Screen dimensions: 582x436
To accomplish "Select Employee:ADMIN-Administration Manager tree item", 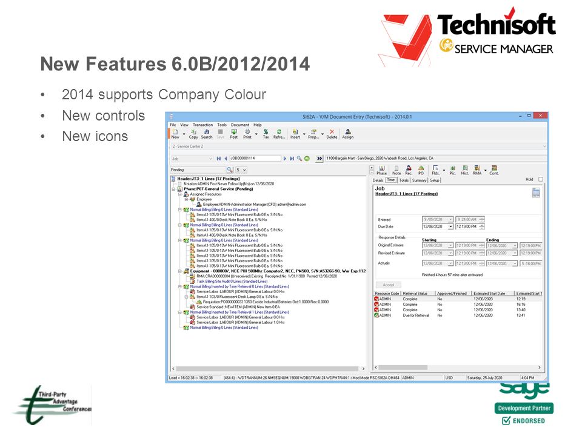I will click(254, 205).
